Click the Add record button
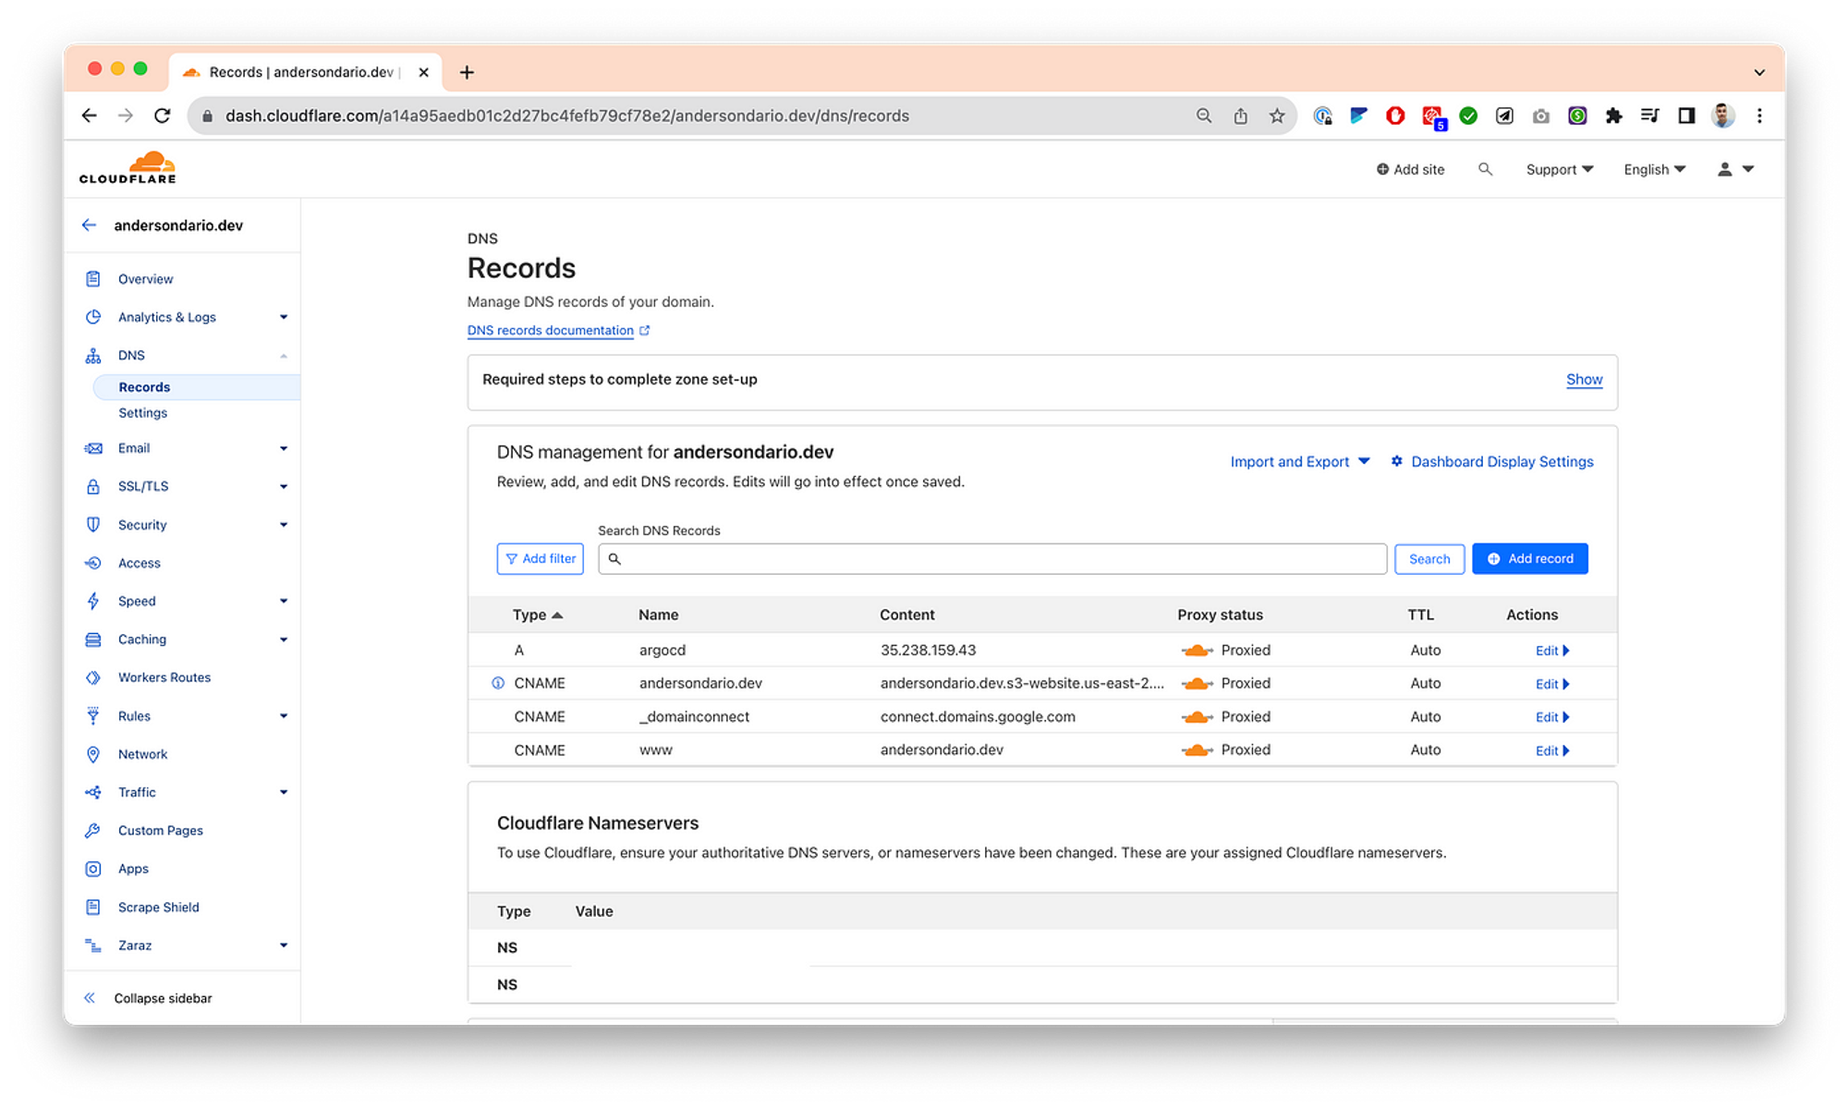The height and width of the screenshot is (1109, 1848). click(x=1530, y=558)
